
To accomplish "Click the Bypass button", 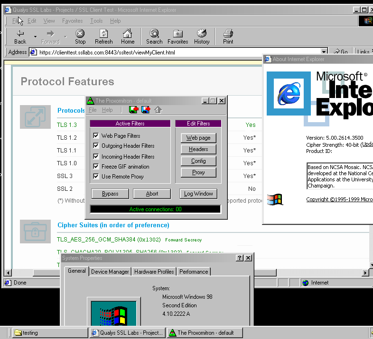I will [110, 194].
